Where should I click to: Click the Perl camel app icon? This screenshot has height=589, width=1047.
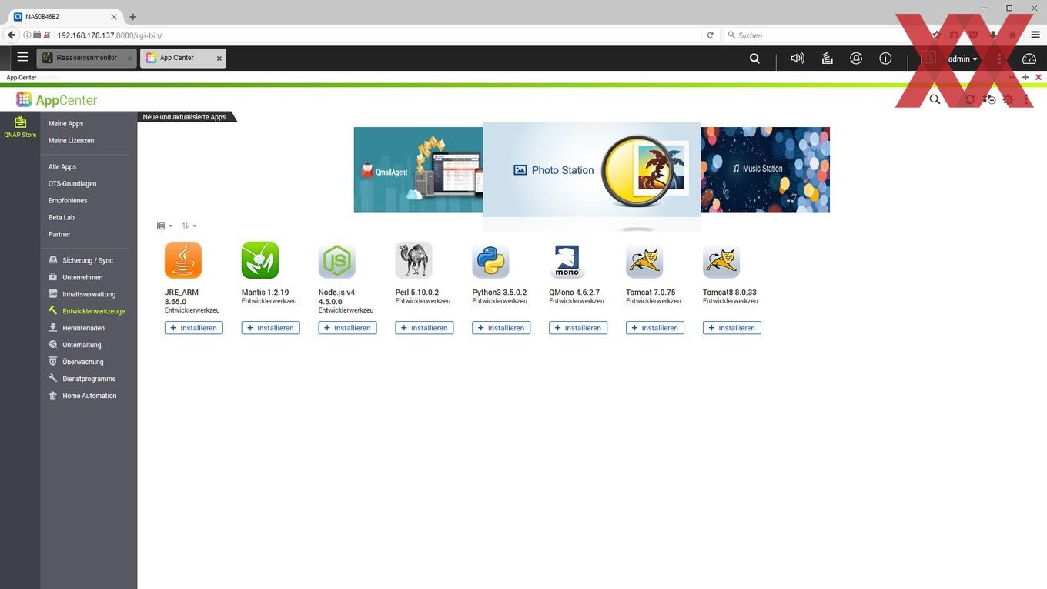point(414,260)
